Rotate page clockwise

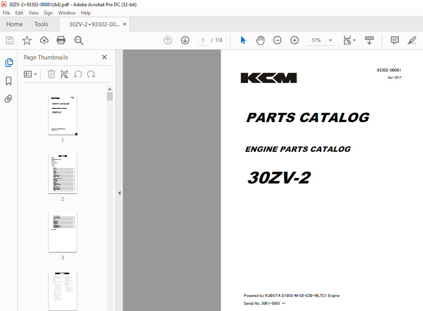point(91,74)
